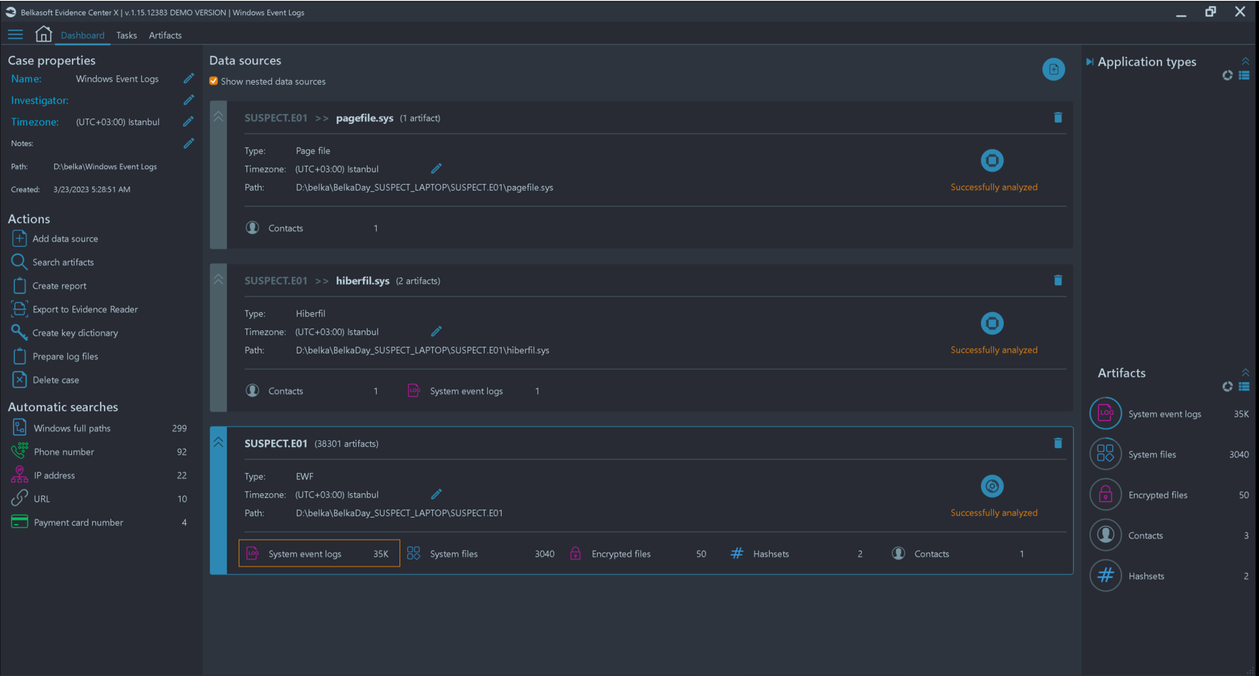Uncheck Show nested data sources
The width and height of the screenshot is (1259, 676).
coord(214,81)
